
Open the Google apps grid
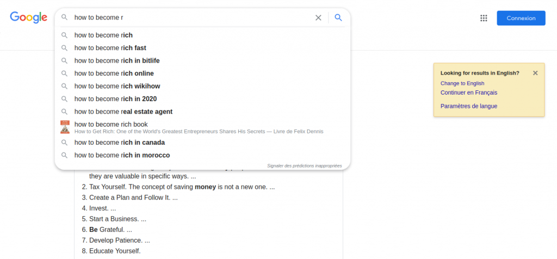[x=484, y=18]
